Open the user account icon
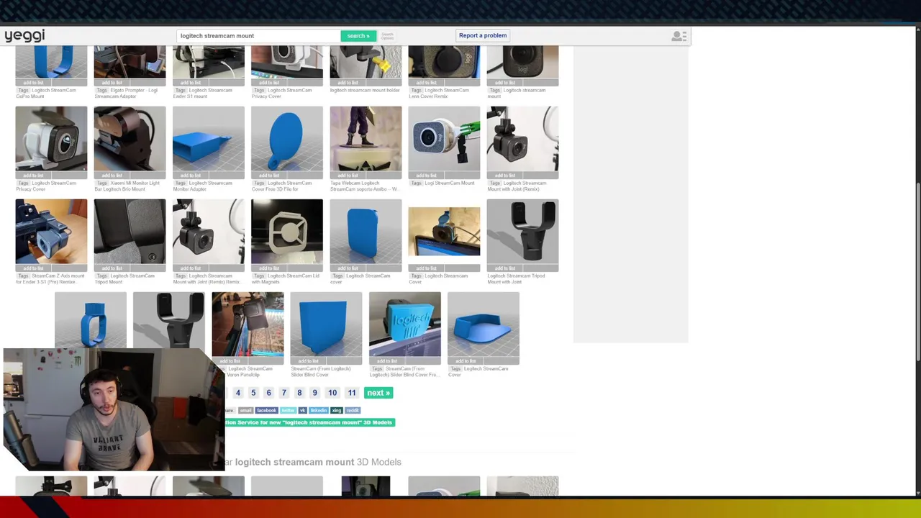921x518 pixels. (678, 36)
